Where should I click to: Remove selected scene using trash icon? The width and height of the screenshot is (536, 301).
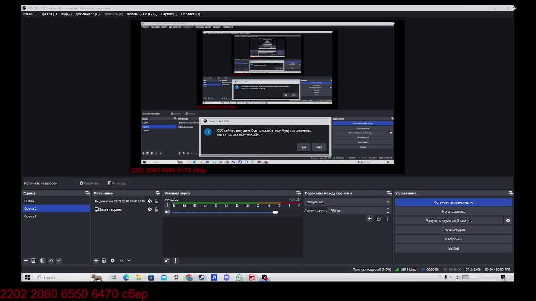33,260
